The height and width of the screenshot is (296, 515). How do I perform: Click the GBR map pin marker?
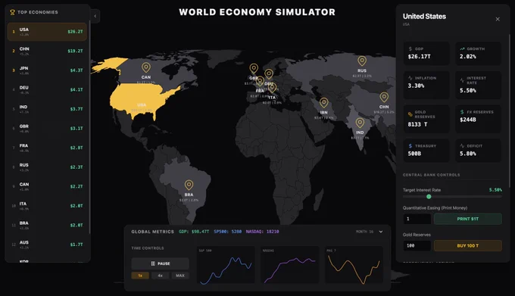click(x=254, y=68)
